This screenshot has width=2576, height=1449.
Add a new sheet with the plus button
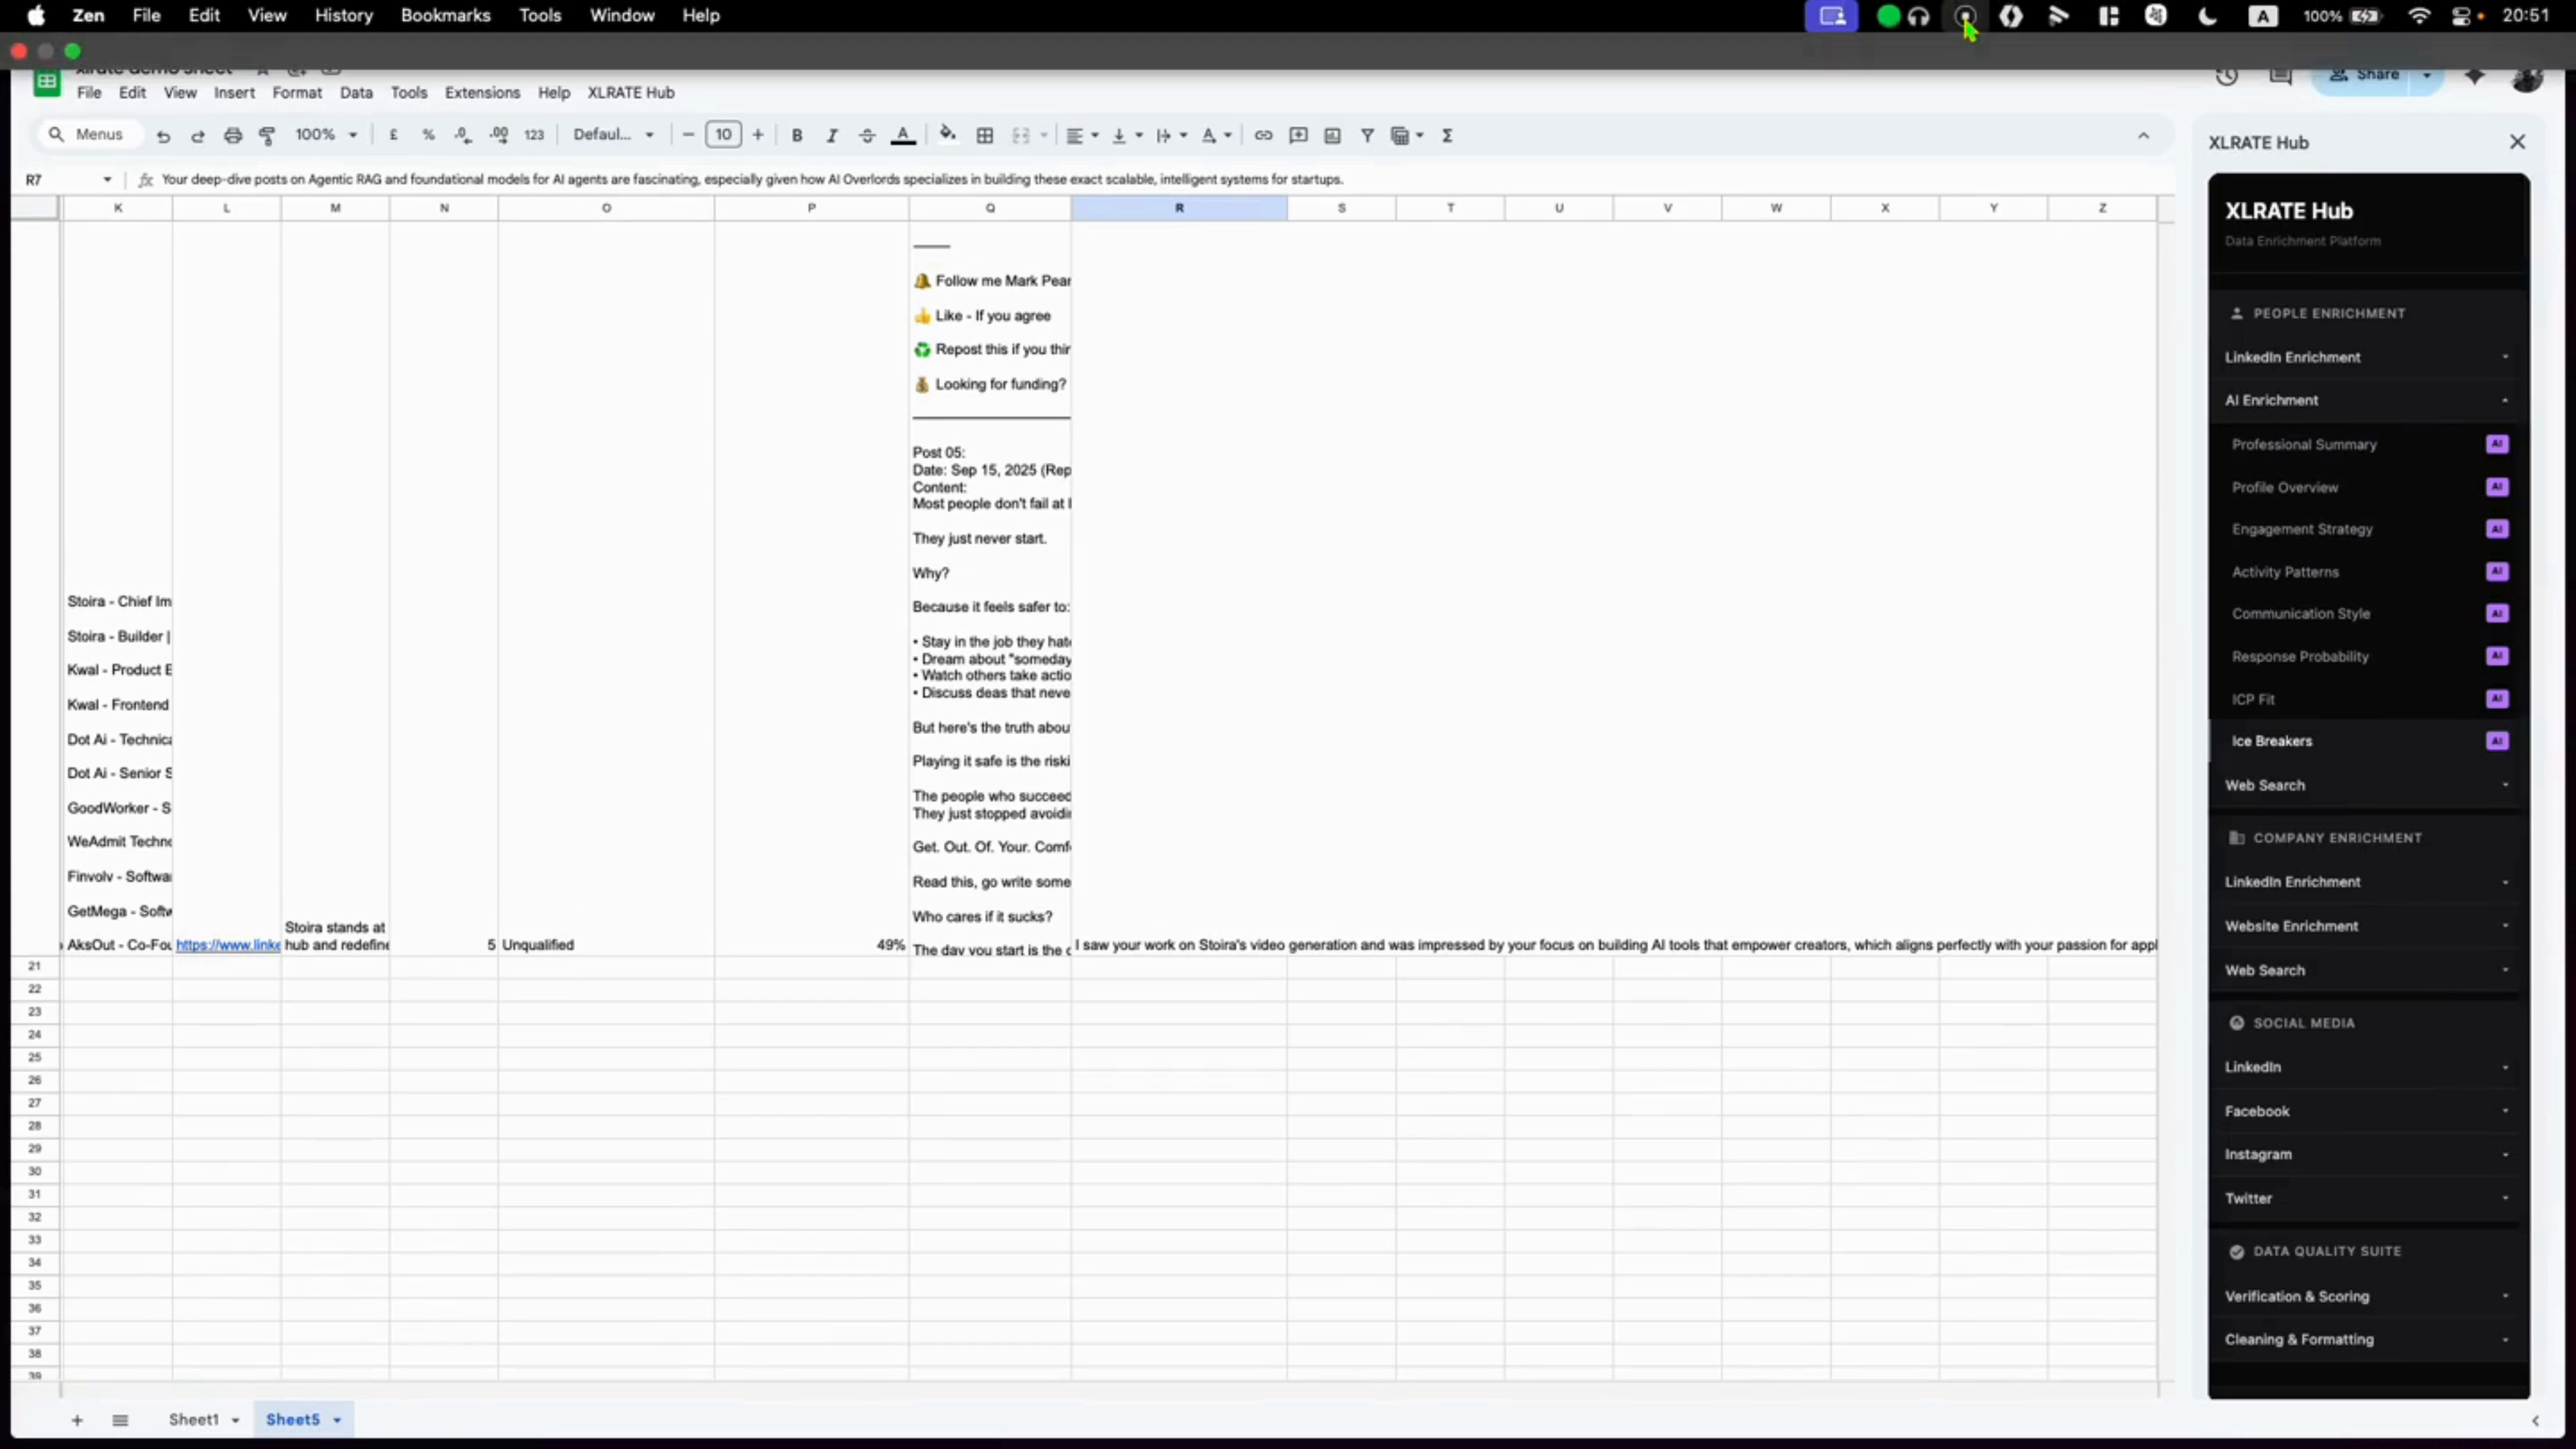(77, 1419)
